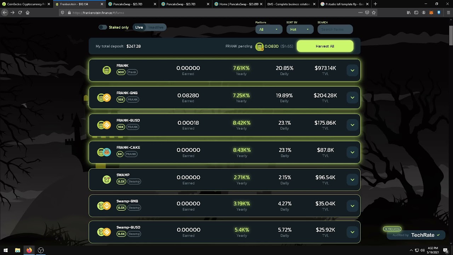Viewport: 453px width, 255px height.
Task: Switch to Inactive farms
Action: (x=156, y=27)
